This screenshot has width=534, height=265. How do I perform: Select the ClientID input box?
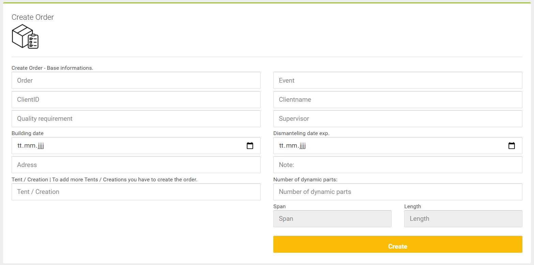click(x=136, y=100)
